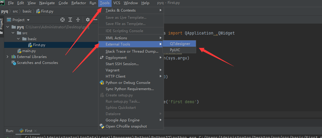Click QApplication in the import line
The image size is (322, 138).
click(199, 33)
